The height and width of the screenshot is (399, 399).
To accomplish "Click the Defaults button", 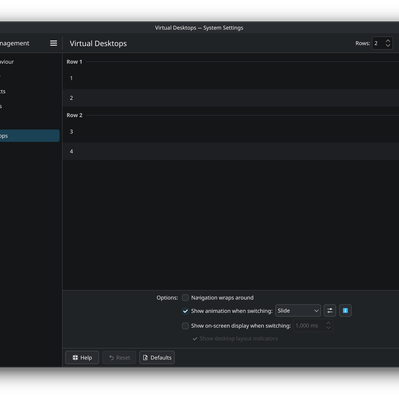I will pos(157,358).
